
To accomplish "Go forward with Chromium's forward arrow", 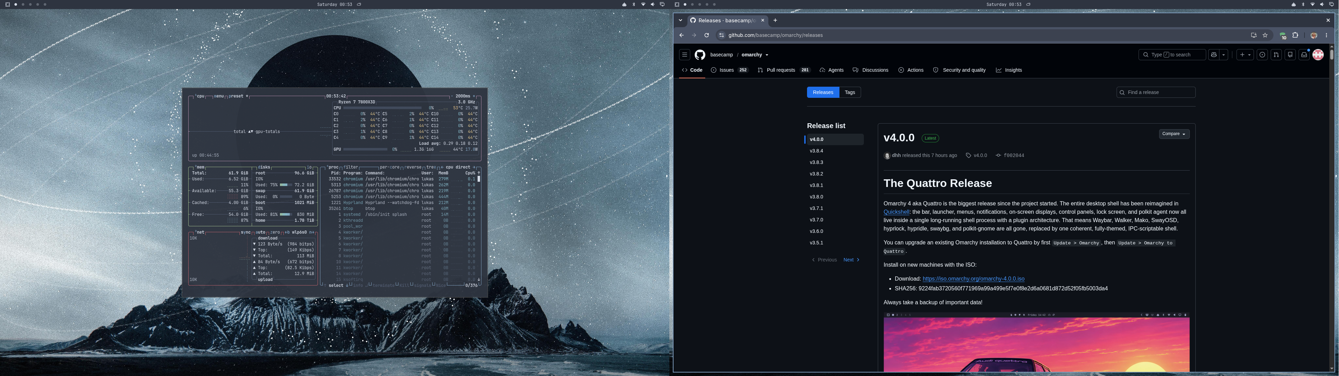I will pos(694,35).
